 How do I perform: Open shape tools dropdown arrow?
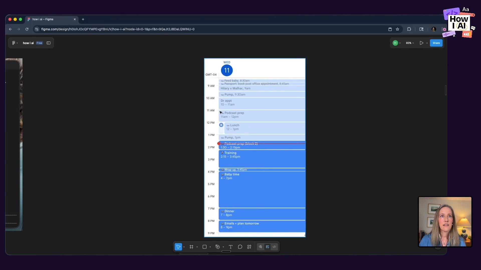(x=210, y=247)
